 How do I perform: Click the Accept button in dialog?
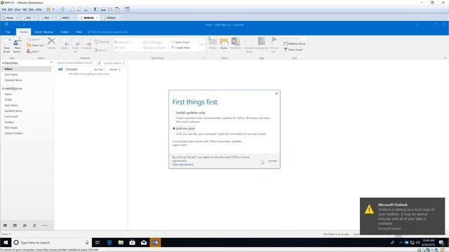click(x=273, y=161)
